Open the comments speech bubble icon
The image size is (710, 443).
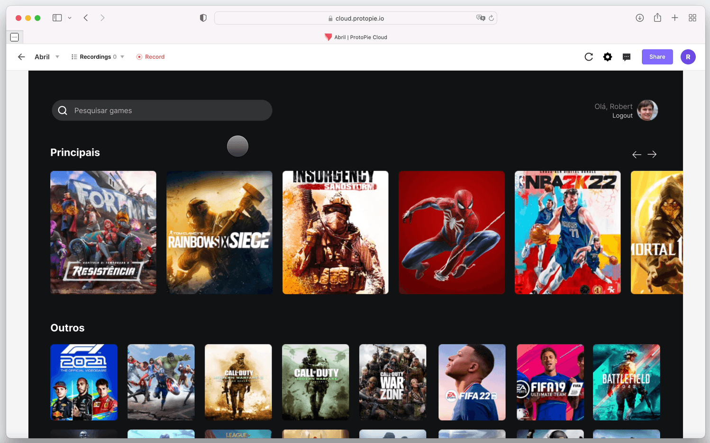tap(627, 57)
